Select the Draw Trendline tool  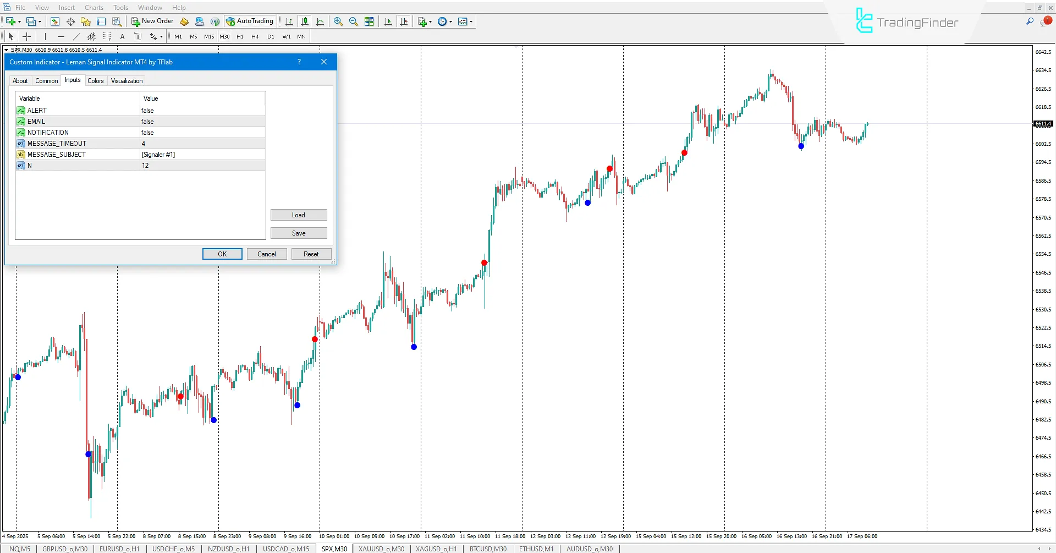click(x=76, y=36)
